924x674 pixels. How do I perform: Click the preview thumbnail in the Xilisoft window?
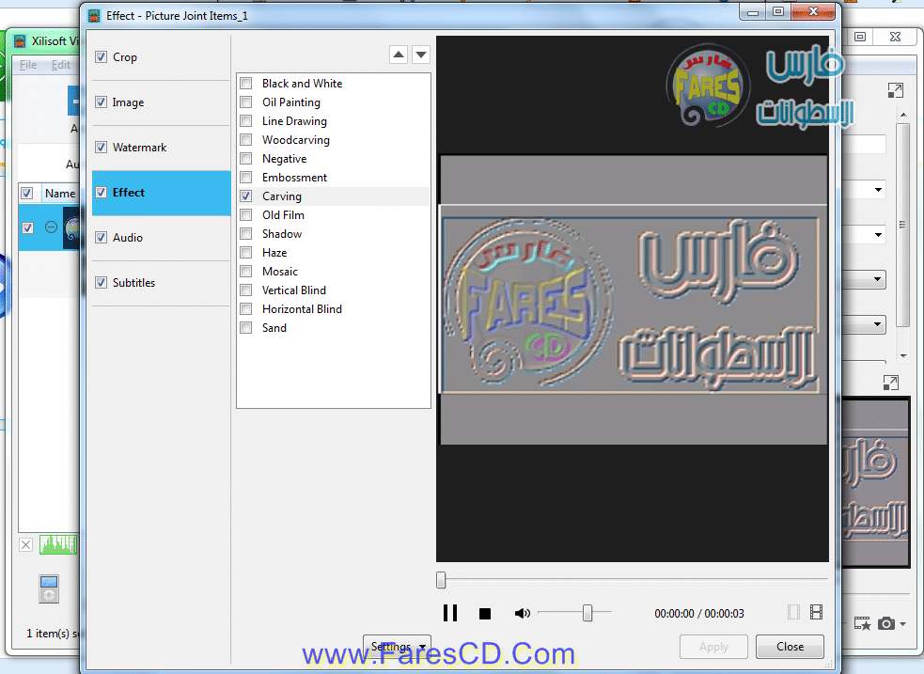click(876, 483)
